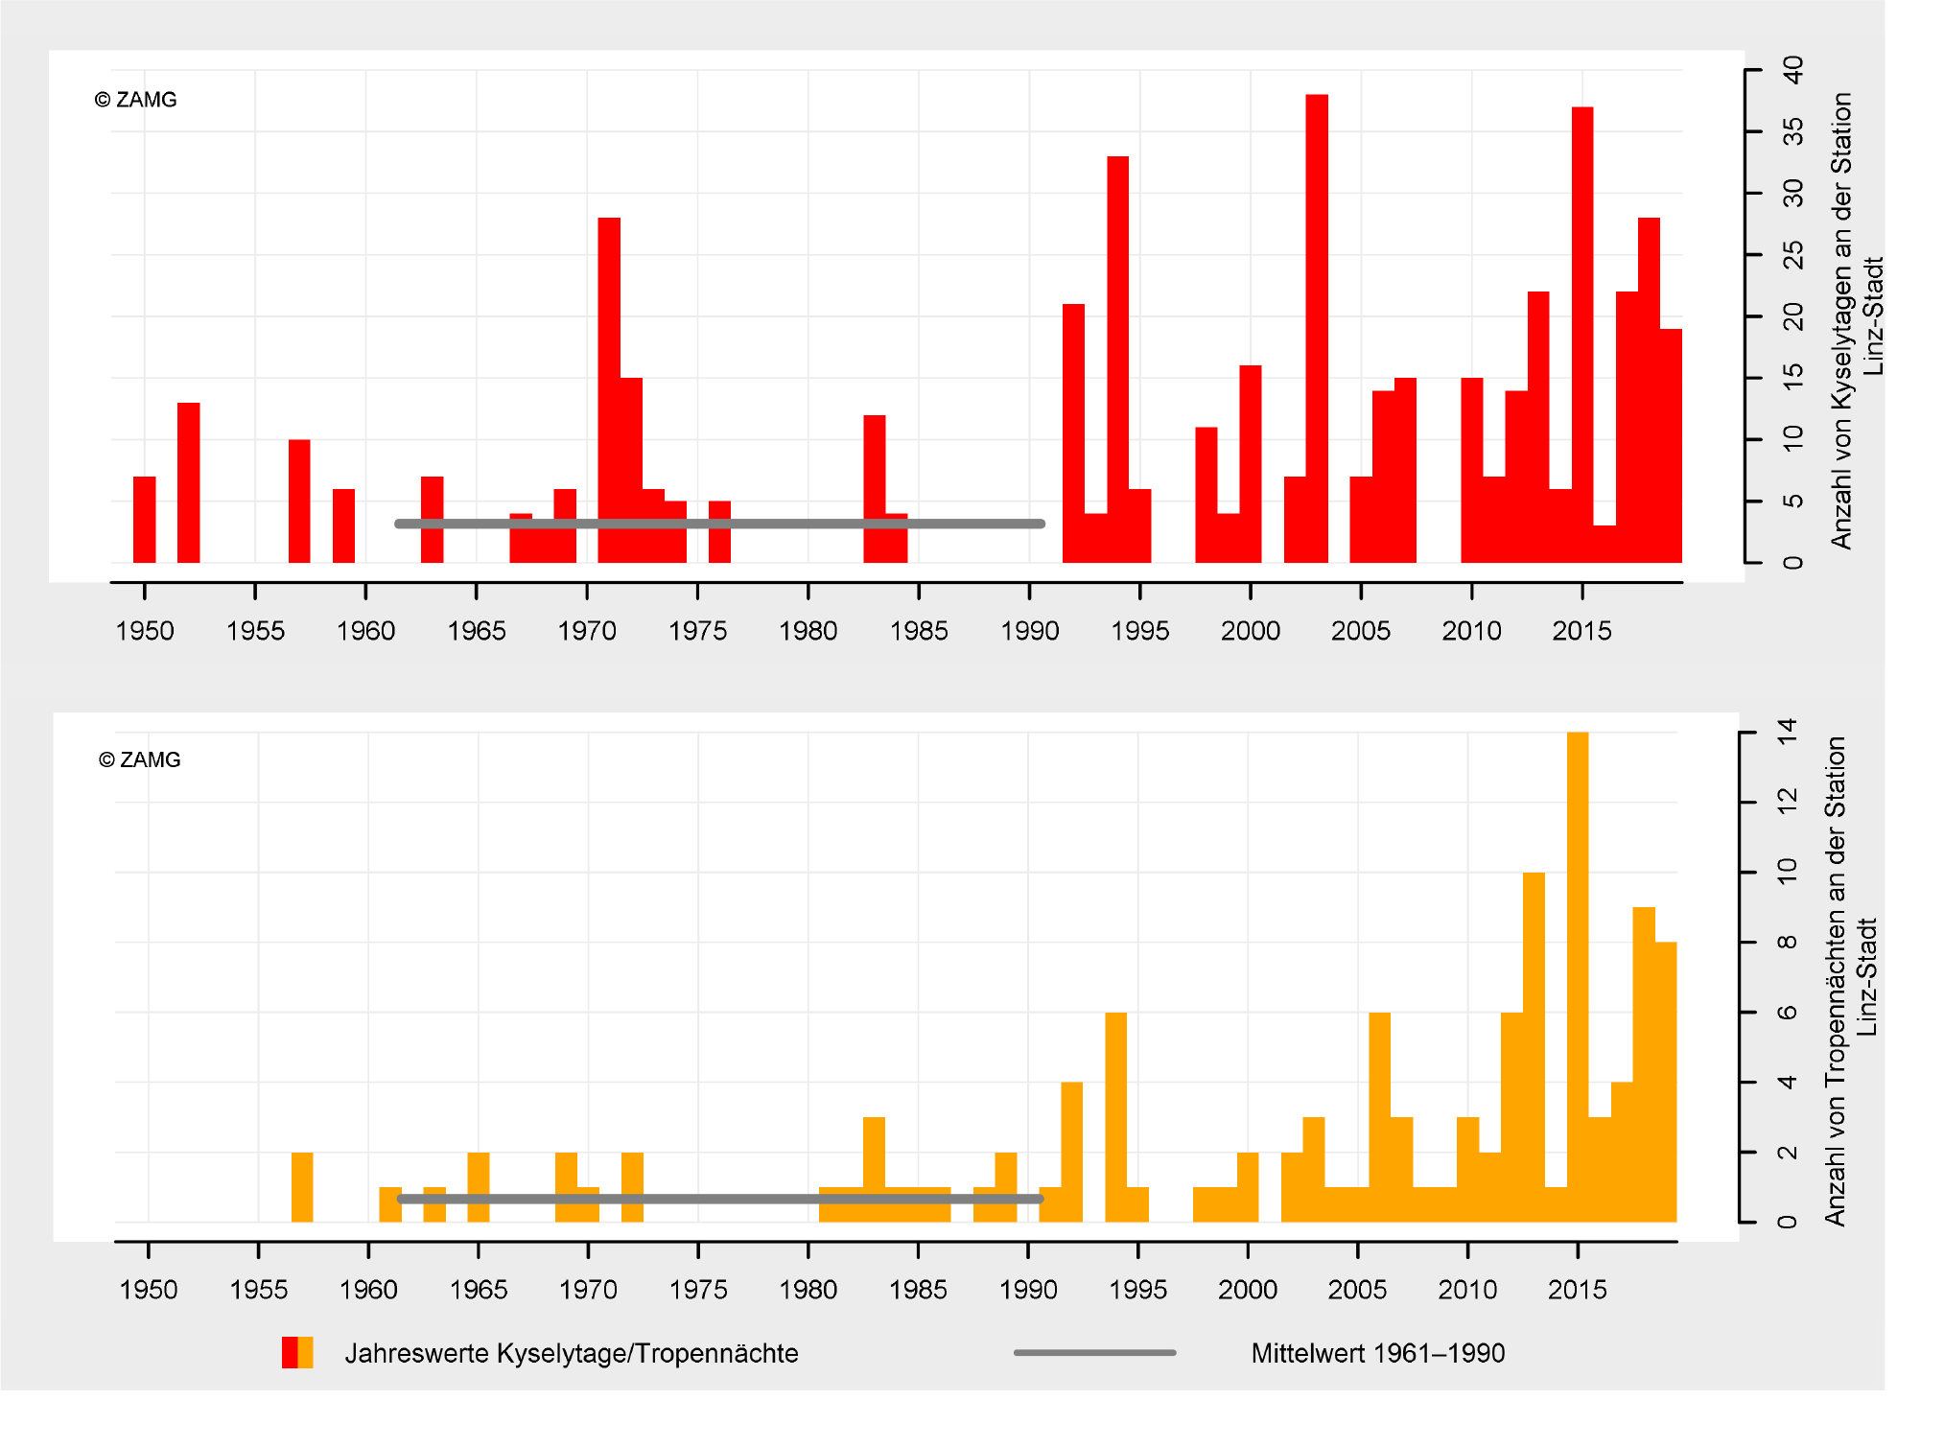Click the 2005 tick label on bottom axis

coord(1357,1290)
